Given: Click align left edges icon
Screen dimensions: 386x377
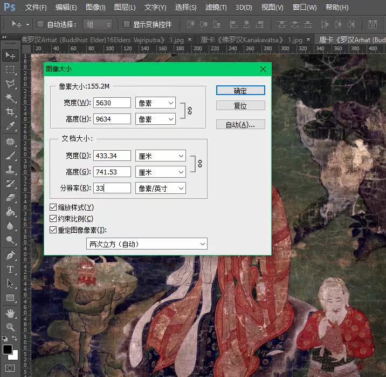Looking at the screenshot, I should tap(233, 24).
